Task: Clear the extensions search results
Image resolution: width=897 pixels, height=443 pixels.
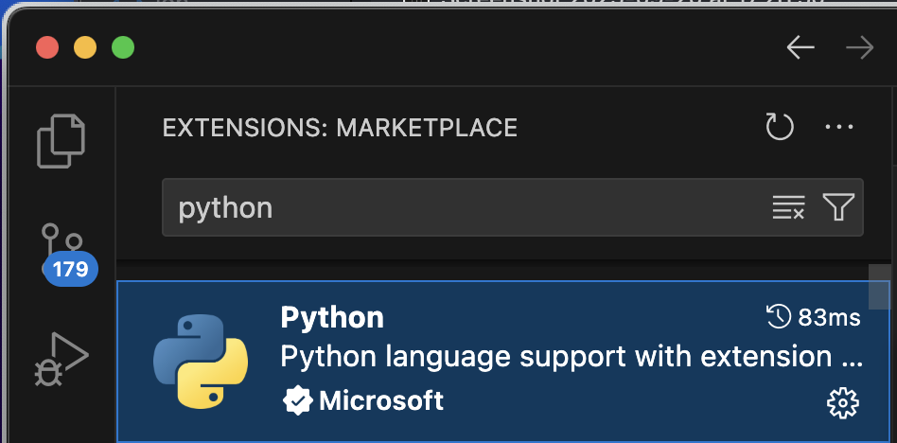Action: 788,207
